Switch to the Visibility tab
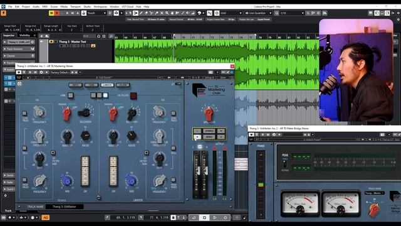Viewport: 401px width, 226px height. point(25,35)
